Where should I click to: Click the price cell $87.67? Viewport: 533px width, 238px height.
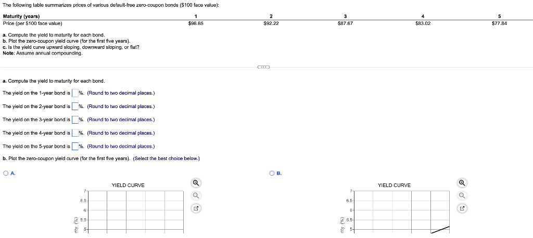click(x=346, y=24)
